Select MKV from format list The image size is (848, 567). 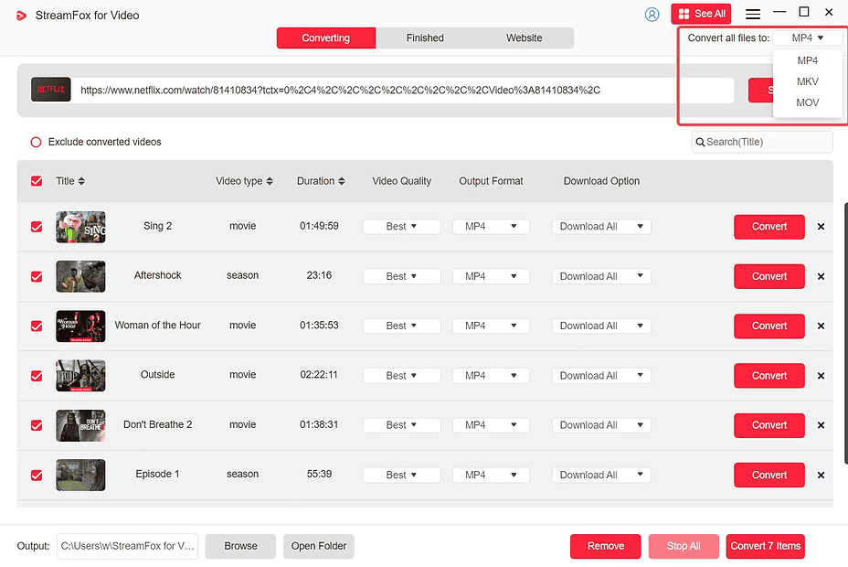click(x=807, y=81)
